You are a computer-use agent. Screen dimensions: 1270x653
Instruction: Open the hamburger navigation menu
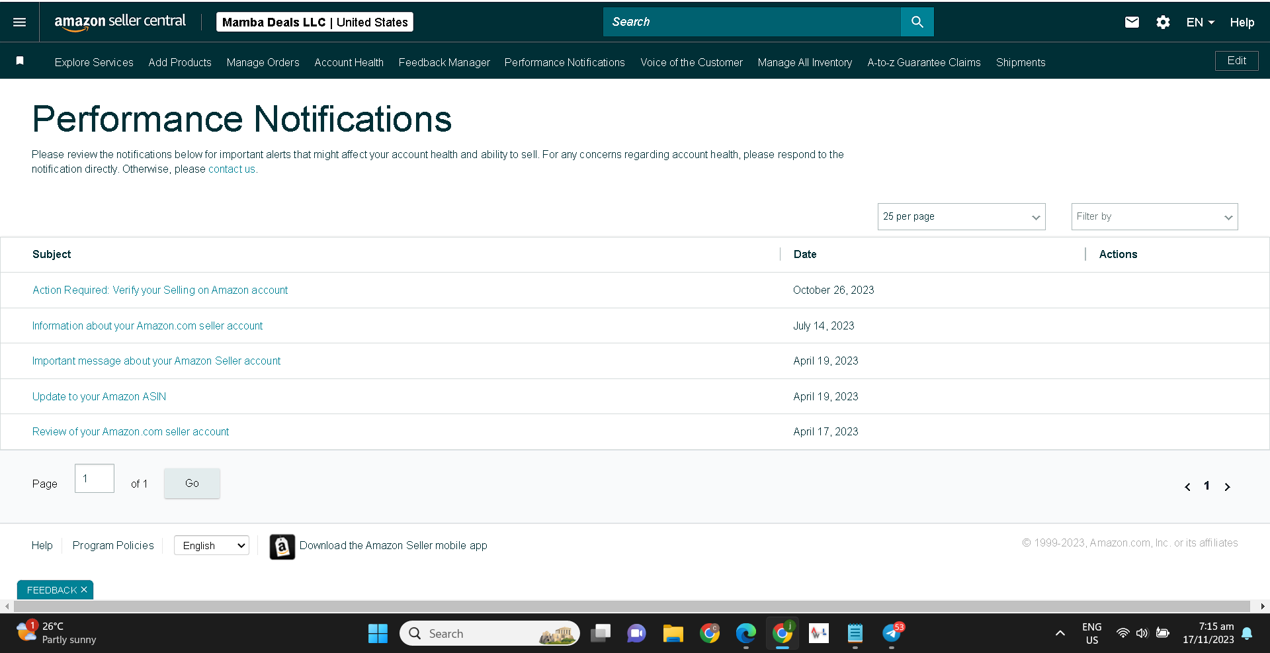(20, 22)
